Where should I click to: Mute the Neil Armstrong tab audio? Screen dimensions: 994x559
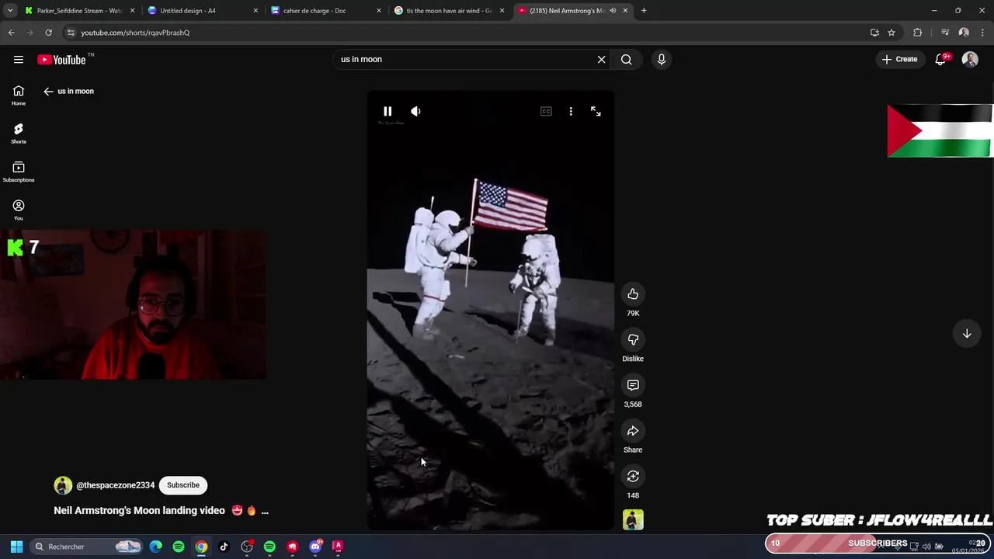[x=613, y=11]
